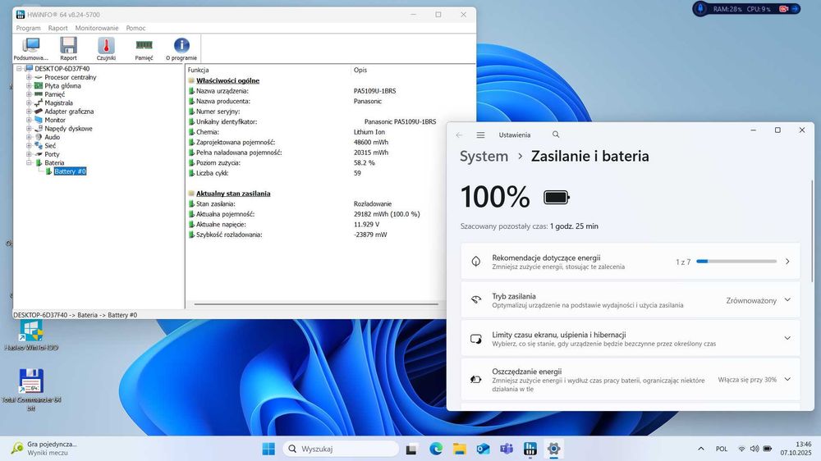
Task: Select the Sieć item in the tree
Action: pos(50,146)
